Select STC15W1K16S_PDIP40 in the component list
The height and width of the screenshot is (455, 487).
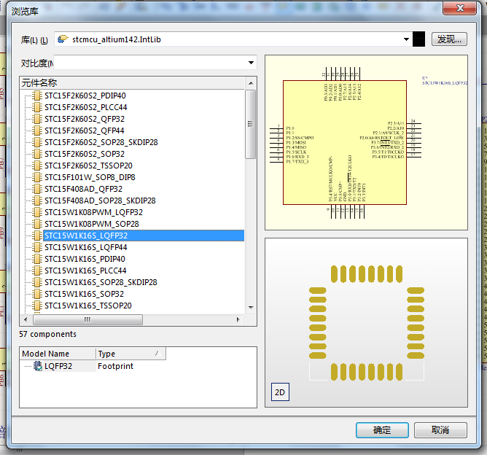click(85, 259)
